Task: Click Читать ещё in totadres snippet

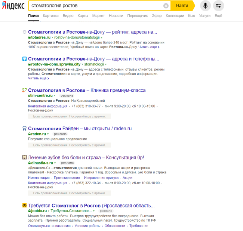Action: pyautogui.click(x=149, y=47)
